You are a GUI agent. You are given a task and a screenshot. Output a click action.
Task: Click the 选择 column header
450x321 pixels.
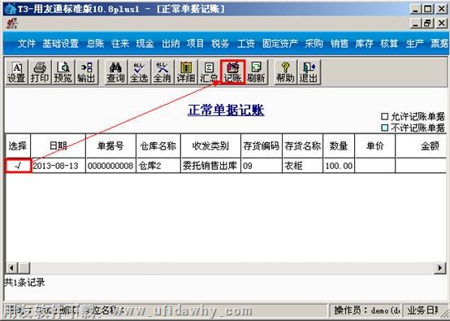point(18,145)
